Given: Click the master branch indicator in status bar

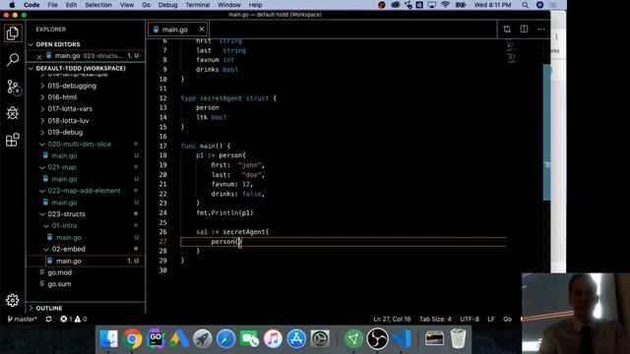Looking at the screenshot, I should point(22,319).
